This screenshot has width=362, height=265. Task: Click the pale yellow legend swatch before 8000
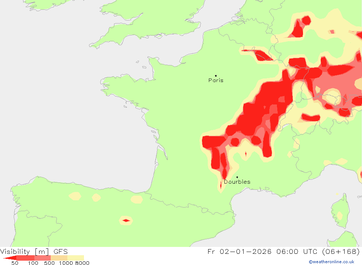click(x=76, y=258)
